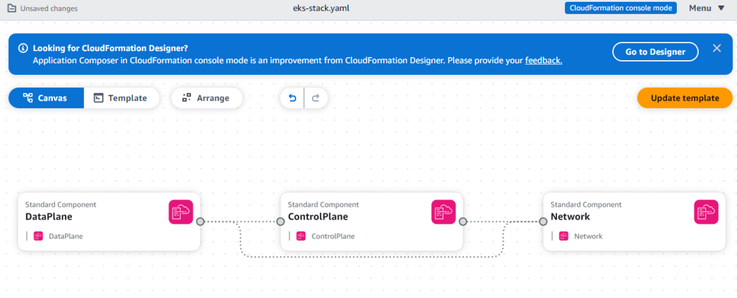Click the Update template button

[685, 98]
